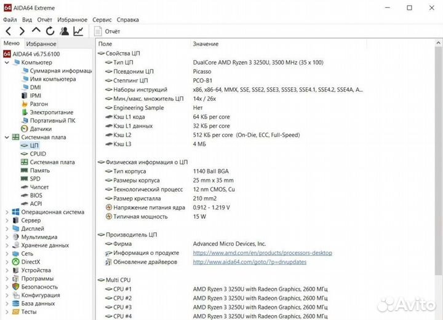Open the Избранное menu in menu bar
Screen dimensions: 443x320
coord(73,20)
